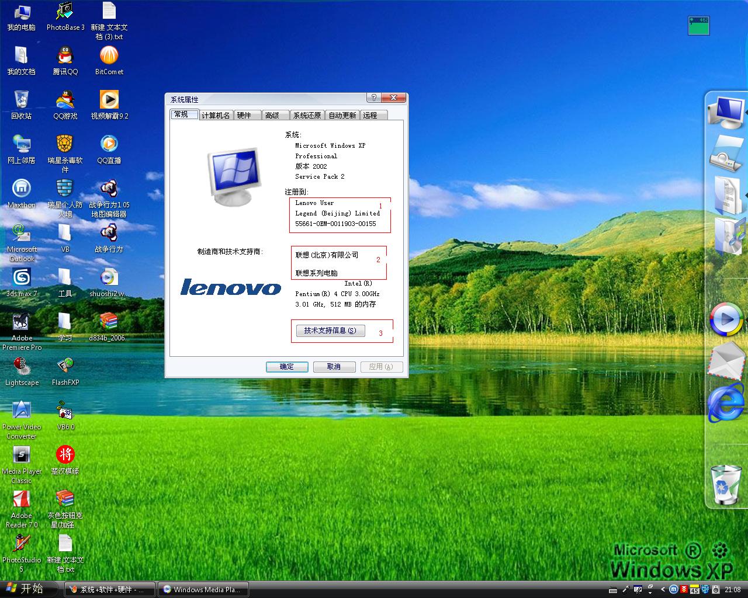The image size is (748, 598).
Task: Open the recycle bin in side dock
Action: [x=726, y=484]
